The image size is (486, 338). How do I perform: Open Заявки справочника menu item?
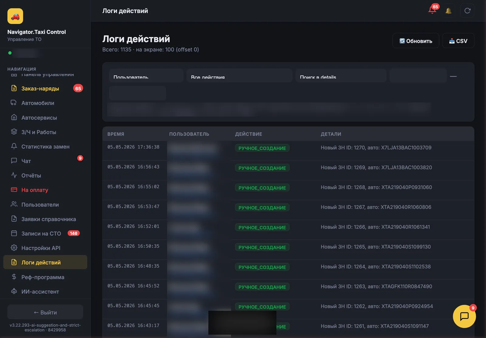click(x=45, y=219)
